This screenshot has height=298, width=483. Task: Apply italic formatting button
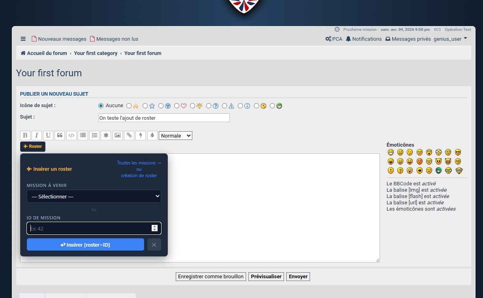[37, 136]
